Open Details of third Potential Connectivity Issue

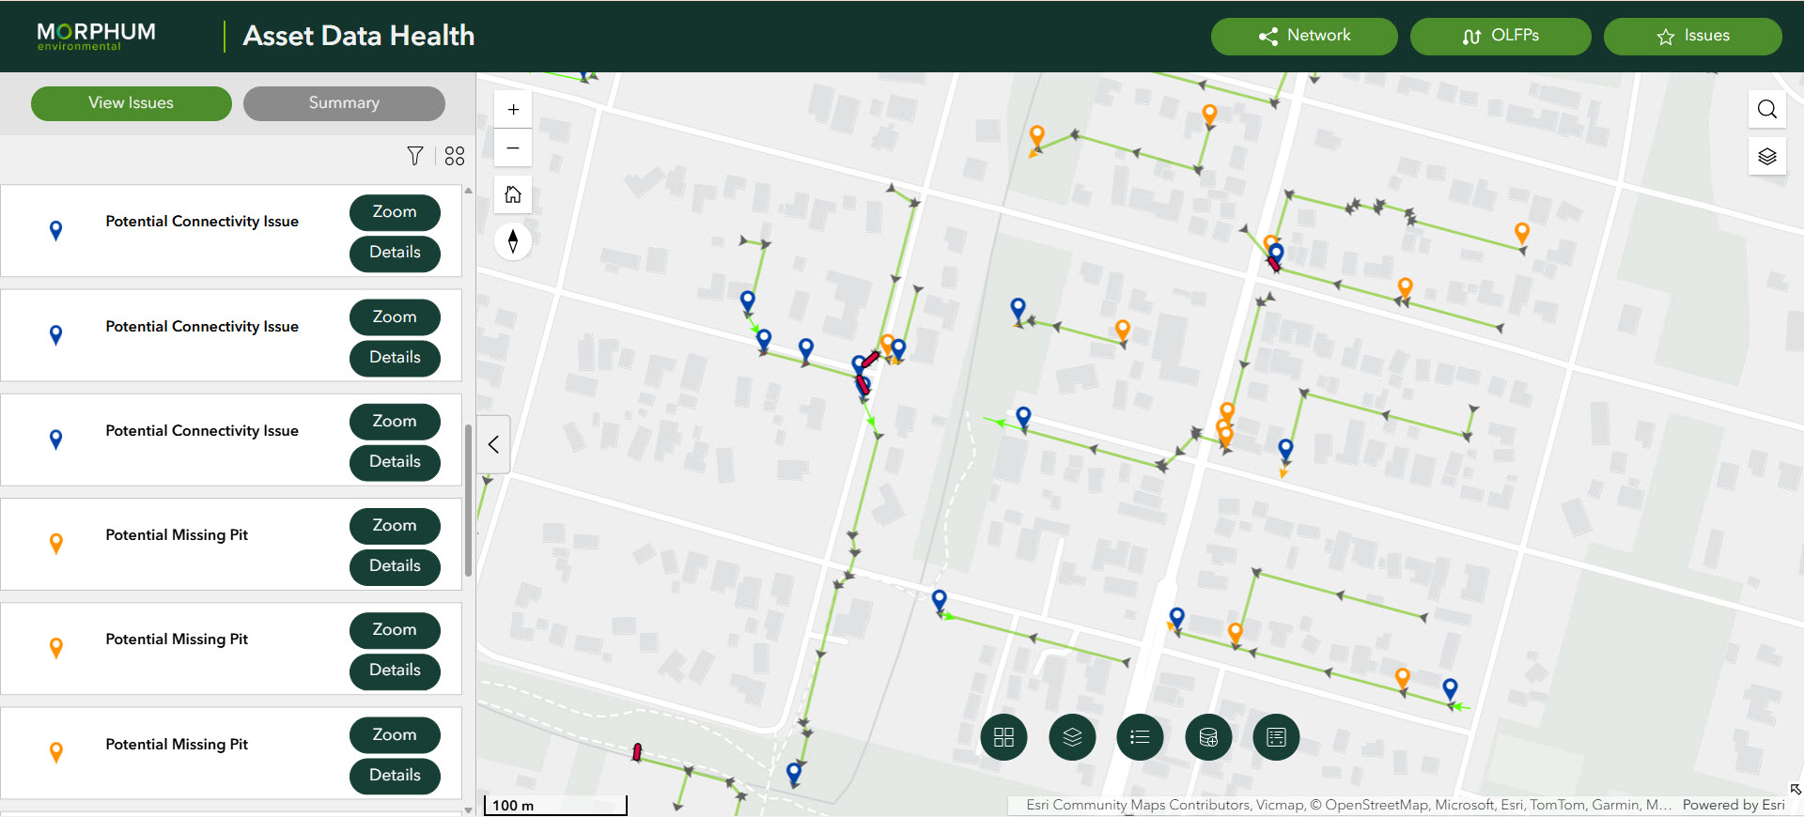[x=395, y=462]
